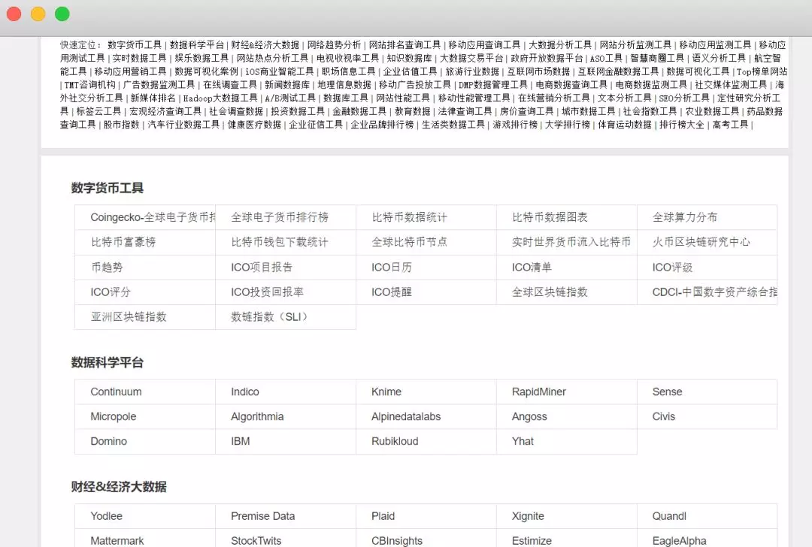Image resolution: width=812 pixels, height=547 pixels.
Task: Click 全球区块链指数 link
Action: coord(550,292)
